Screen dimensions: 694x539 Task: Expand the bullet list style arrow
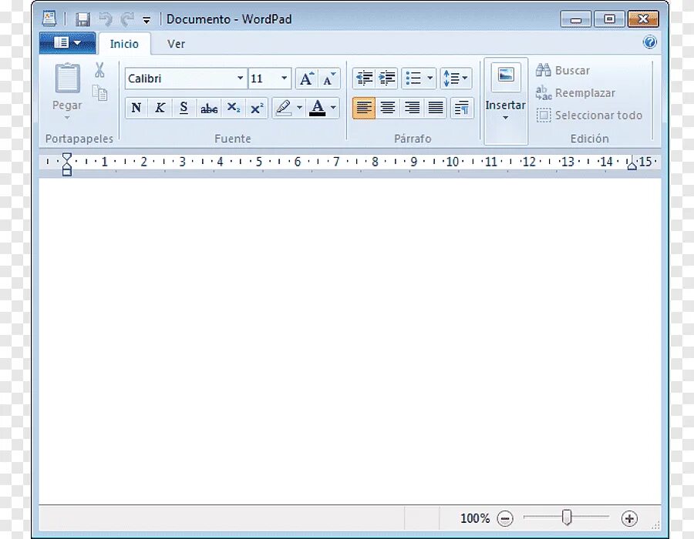pos(430,79)
